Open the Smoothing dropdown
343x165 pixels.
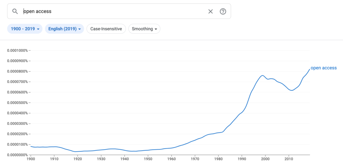(144, 29)
